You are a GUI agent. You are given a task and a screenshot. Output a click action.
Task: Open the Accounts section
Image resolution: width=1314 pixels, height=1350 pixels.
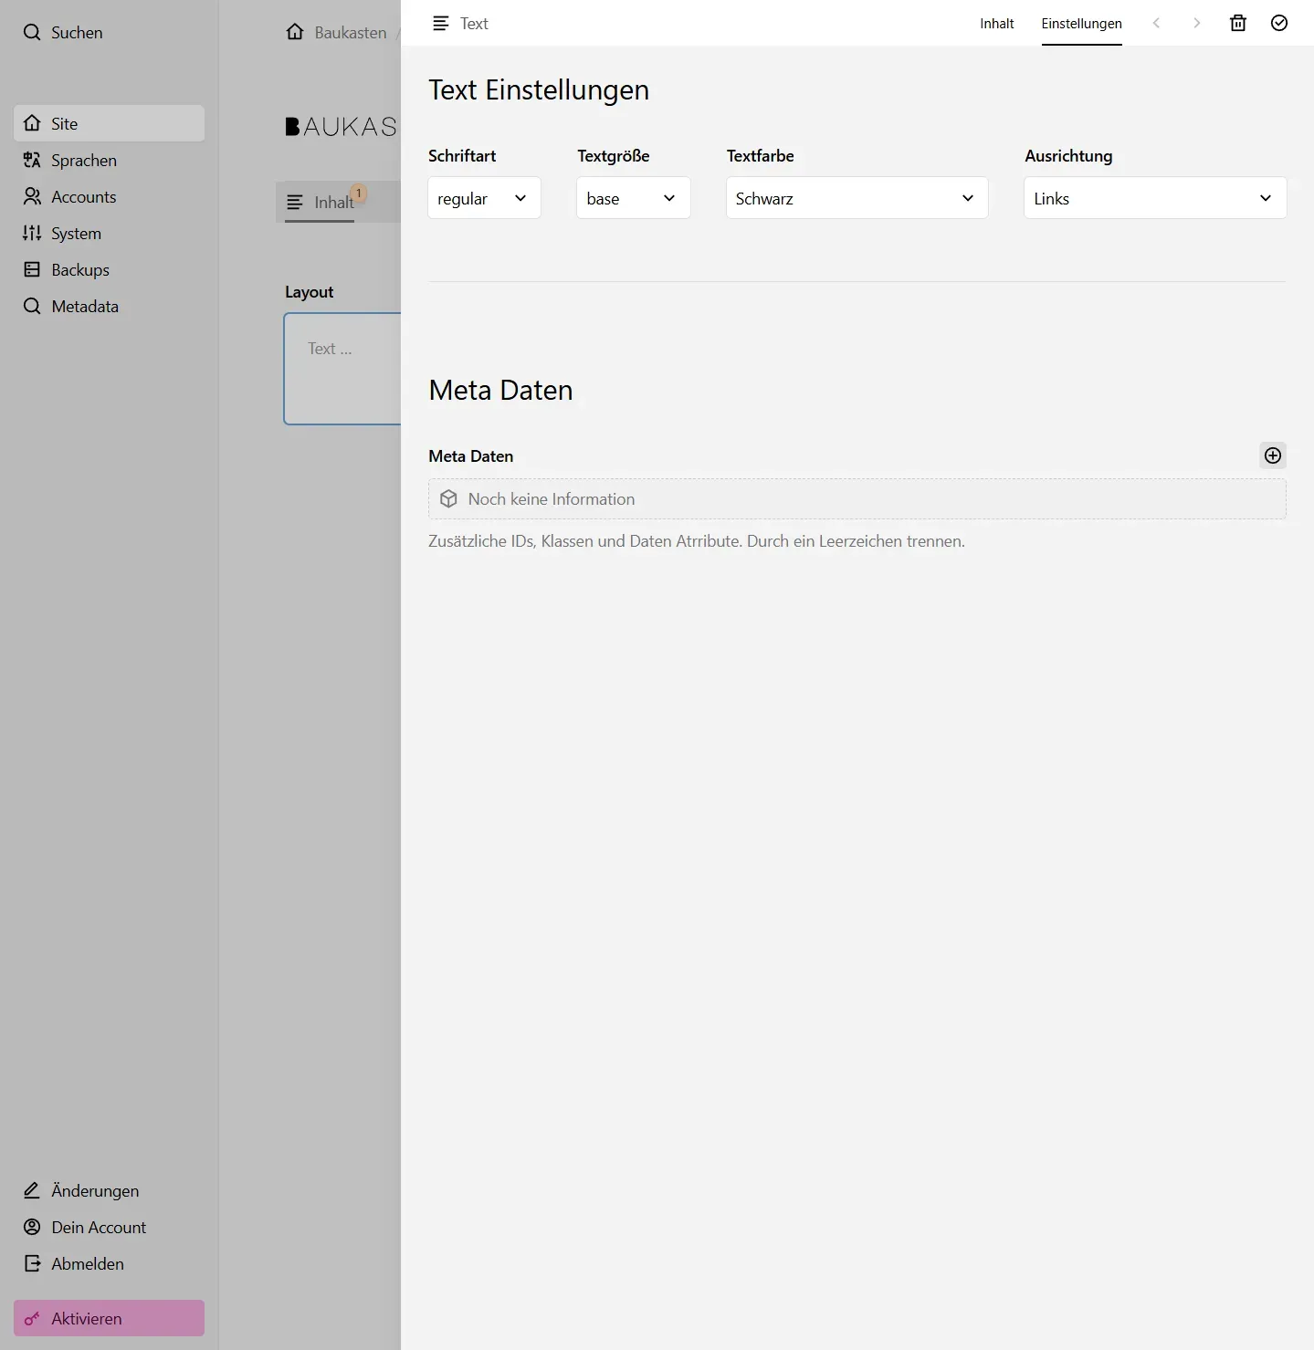84,196
